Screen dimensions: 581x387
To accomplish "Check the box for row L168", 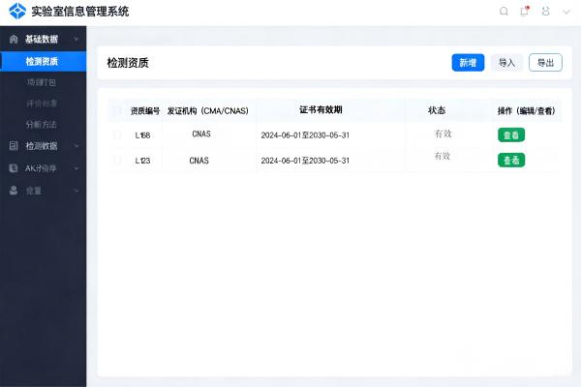I will click(x=117, y=134).
